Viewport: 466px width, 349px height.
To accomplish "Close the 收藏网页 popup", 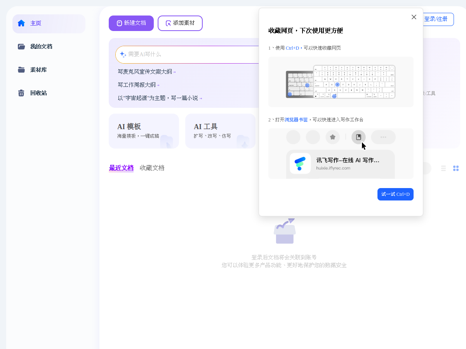I will coord(414,17).
